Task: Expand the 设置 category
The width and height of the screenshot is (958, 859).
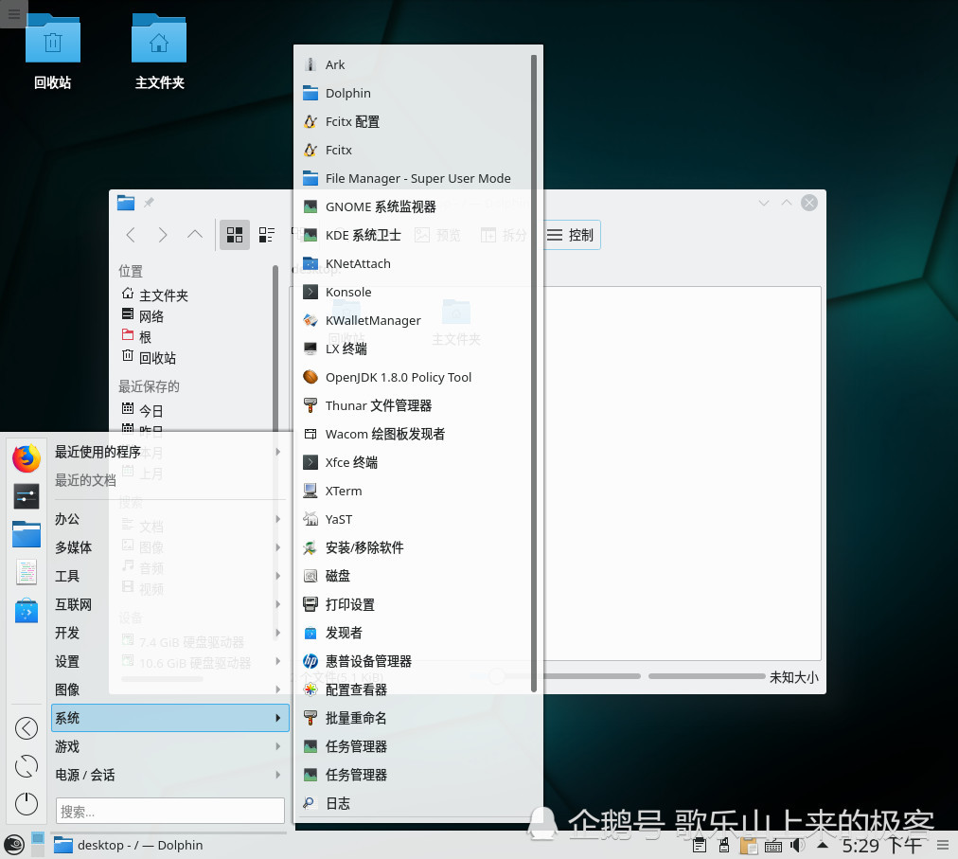Action: 169,661
